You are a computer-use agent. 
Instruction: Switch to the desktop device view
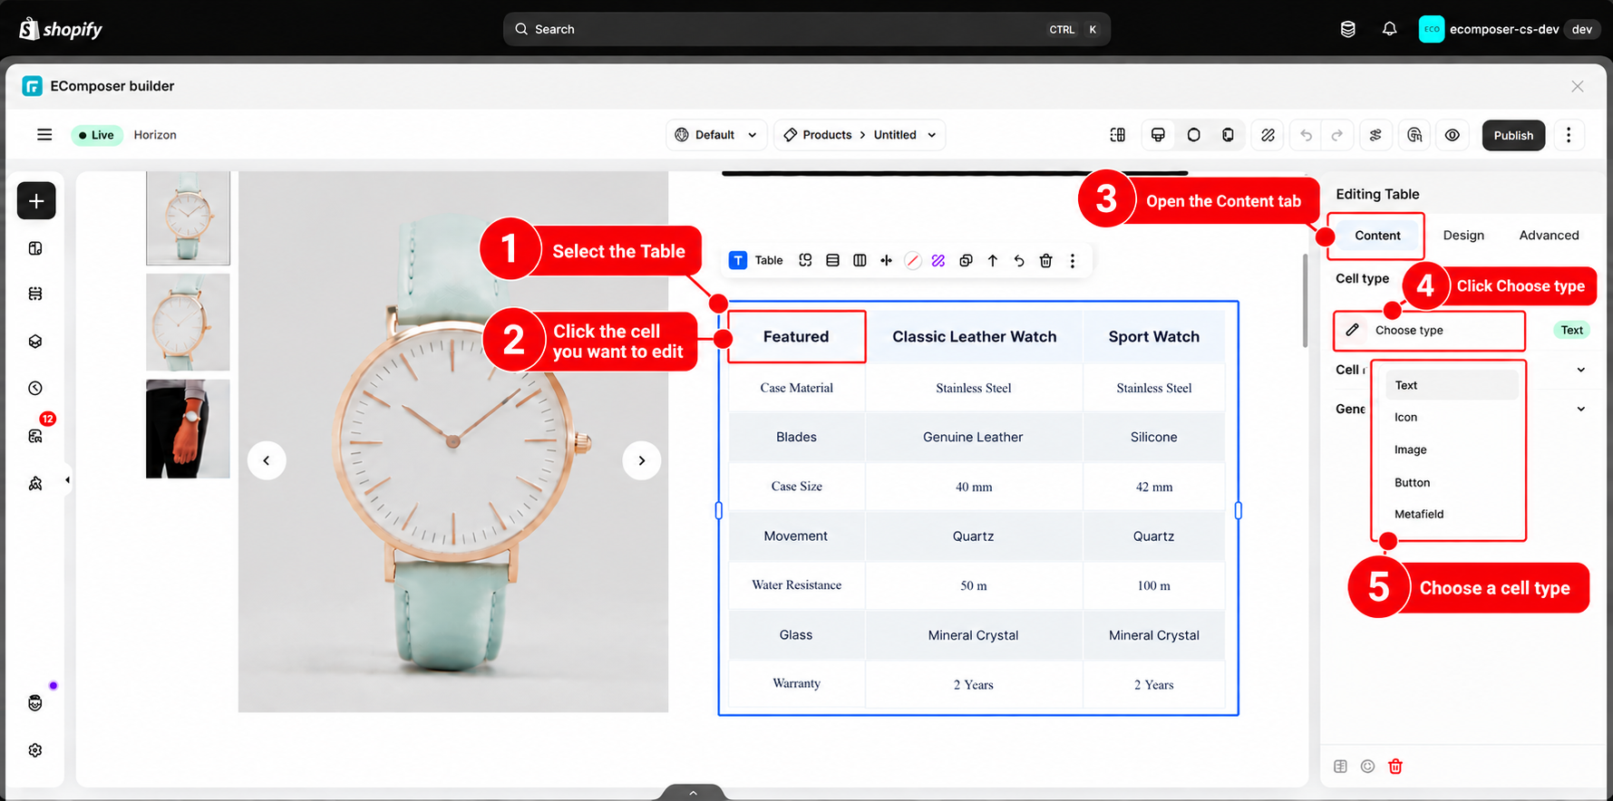click(x=1158, y=135)
